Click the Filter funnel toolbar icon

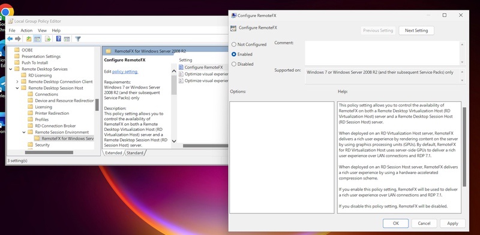pos(78,39)
